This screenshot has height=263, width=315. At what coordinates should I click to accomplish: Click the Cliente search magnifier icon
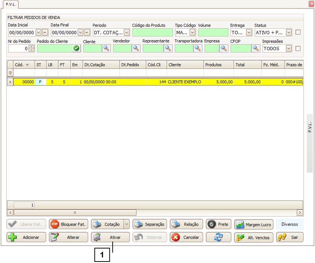coord(106,48)
